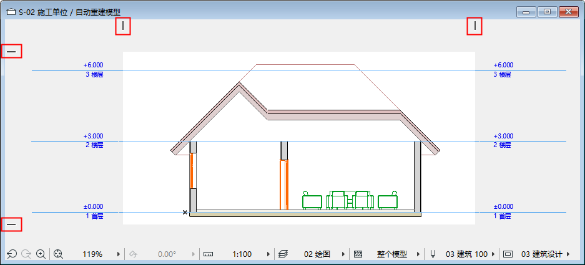Click the 02 绘图 layer combination
This screenshot has height=265, width=585.
click(x=317, y=254)
